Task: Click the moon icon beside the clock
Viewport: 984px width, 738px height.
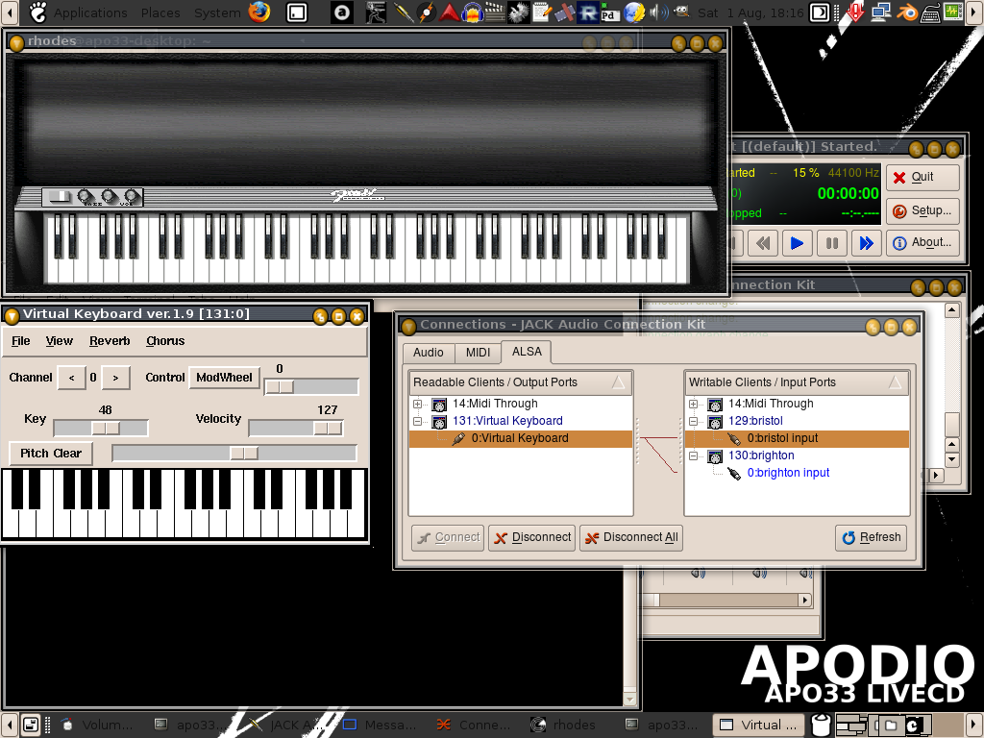Action: (819, 12)
